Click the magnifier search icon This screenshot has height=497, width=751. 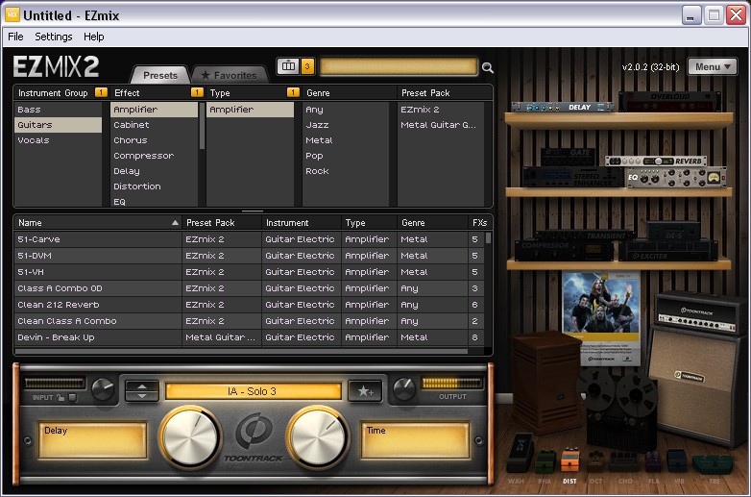(488, 67)
